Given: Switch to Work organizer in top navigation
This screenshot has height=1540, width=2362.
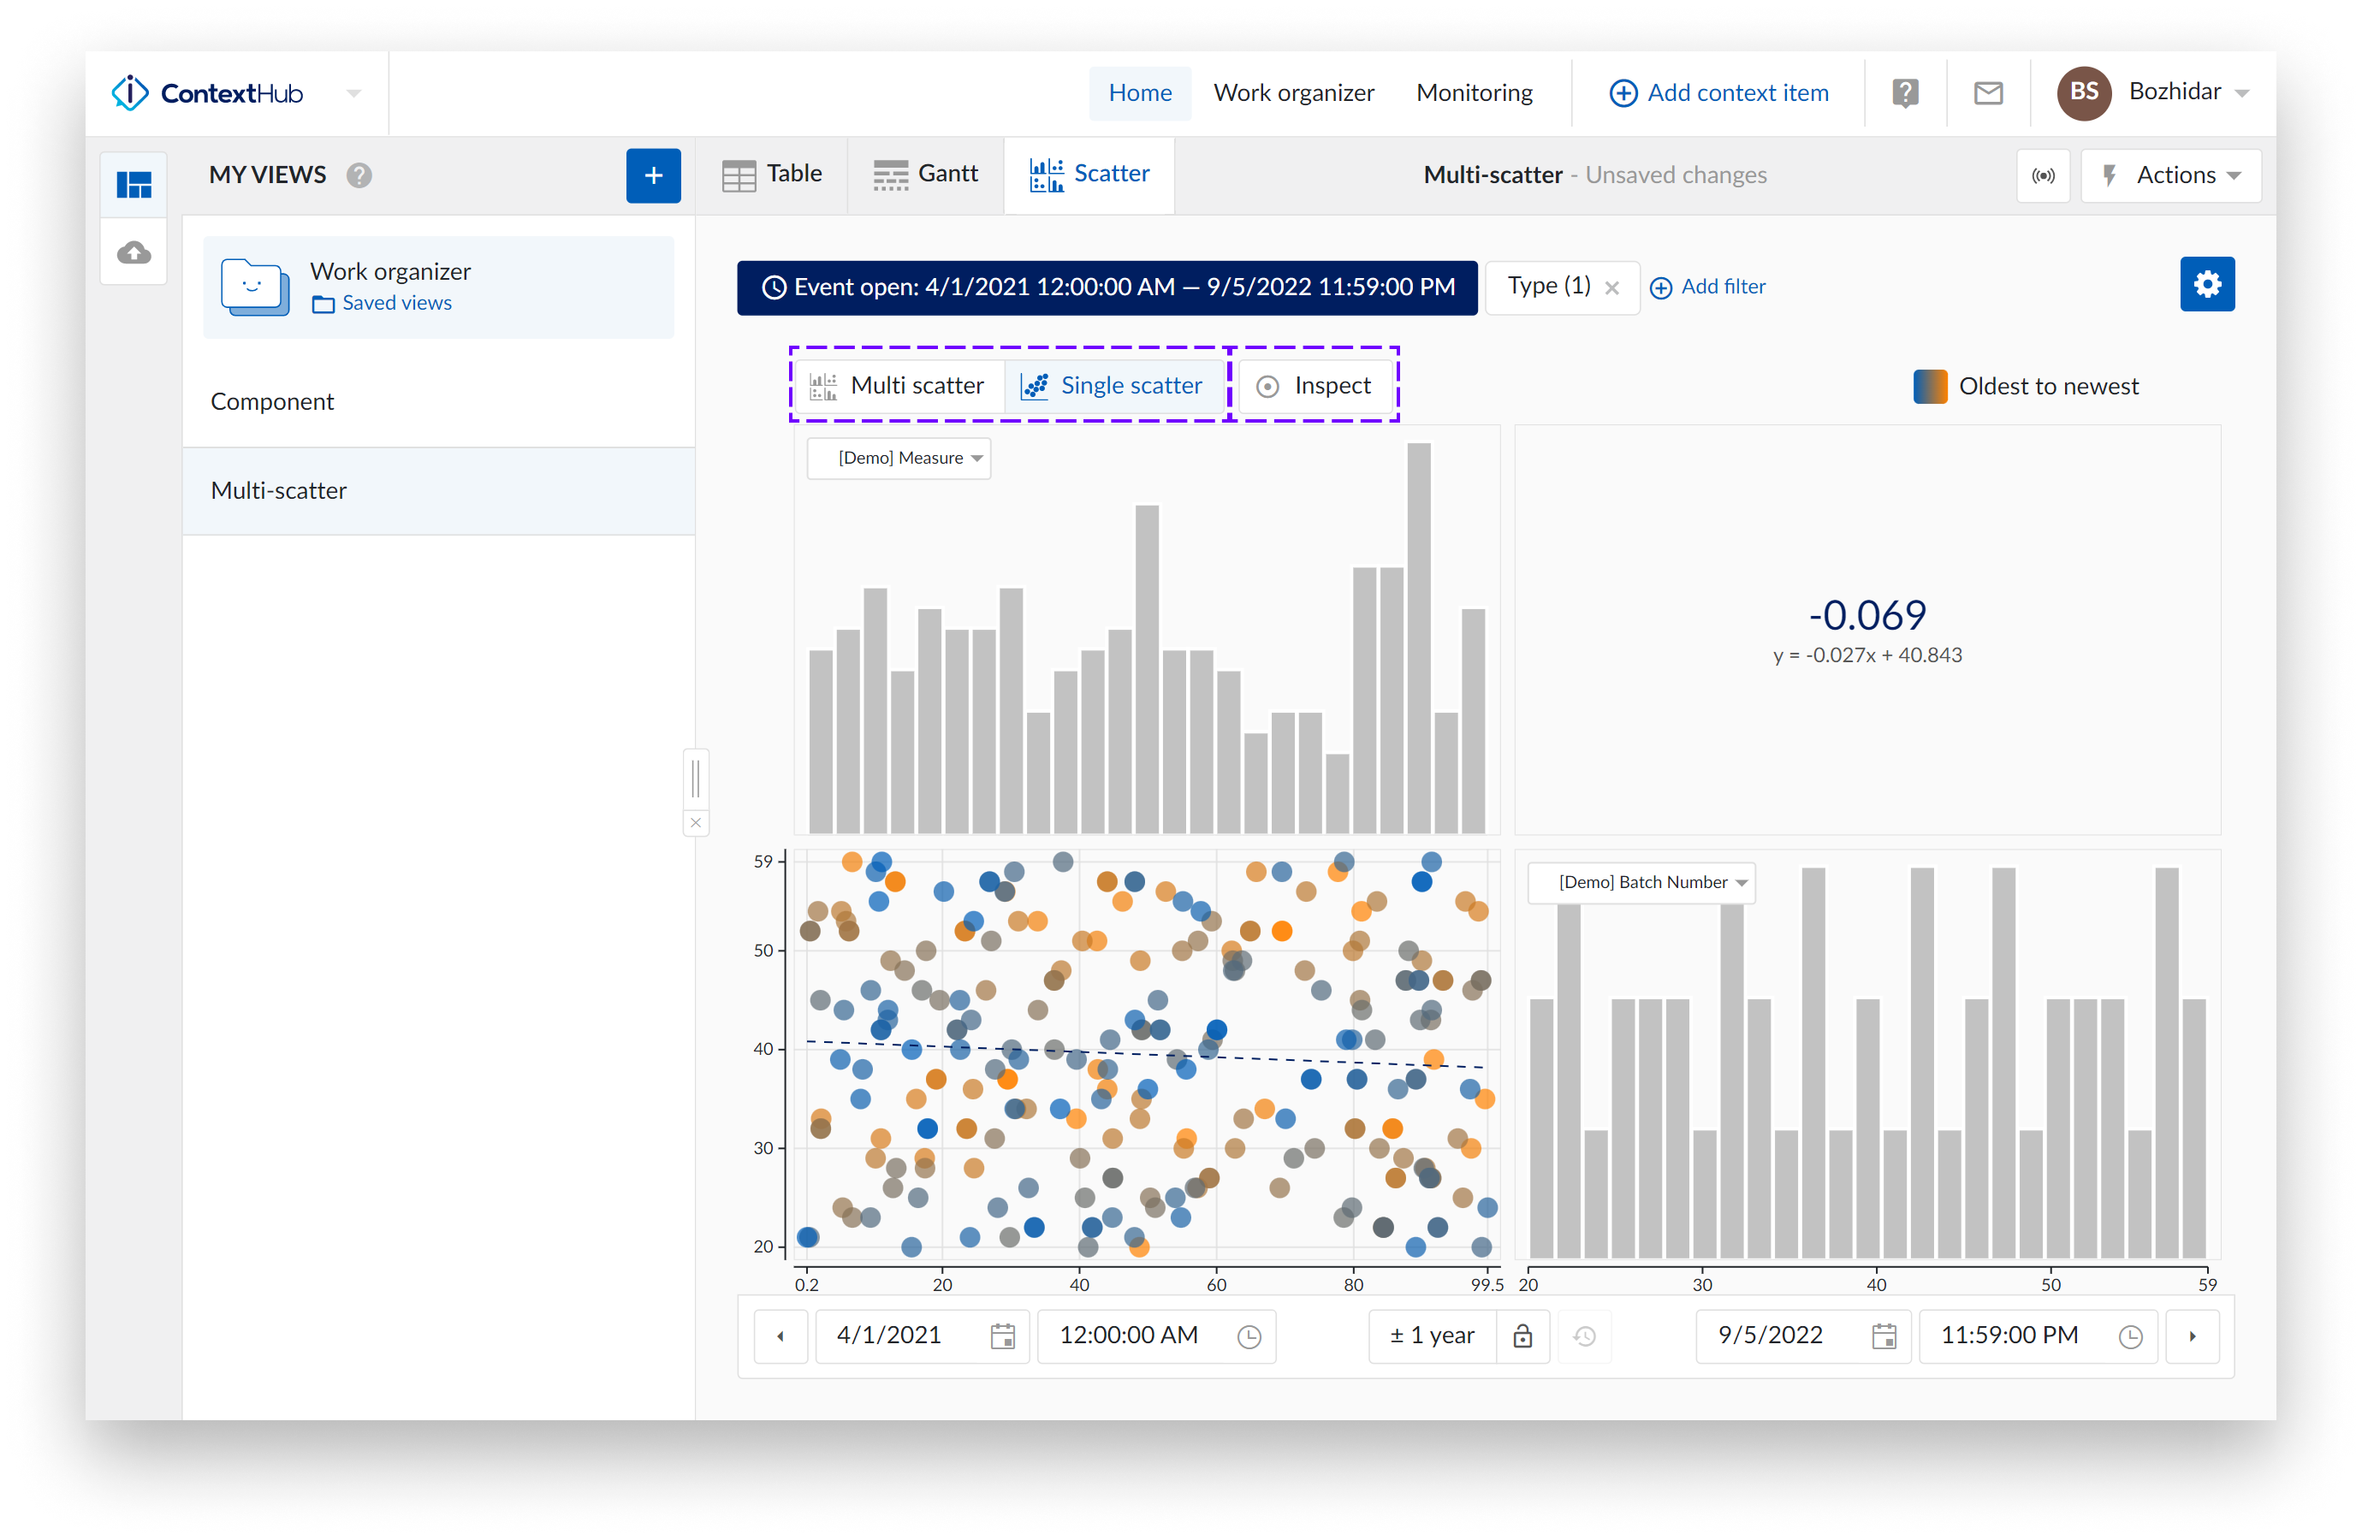Looking at the screenshot, I should [x=1294, y=92].
